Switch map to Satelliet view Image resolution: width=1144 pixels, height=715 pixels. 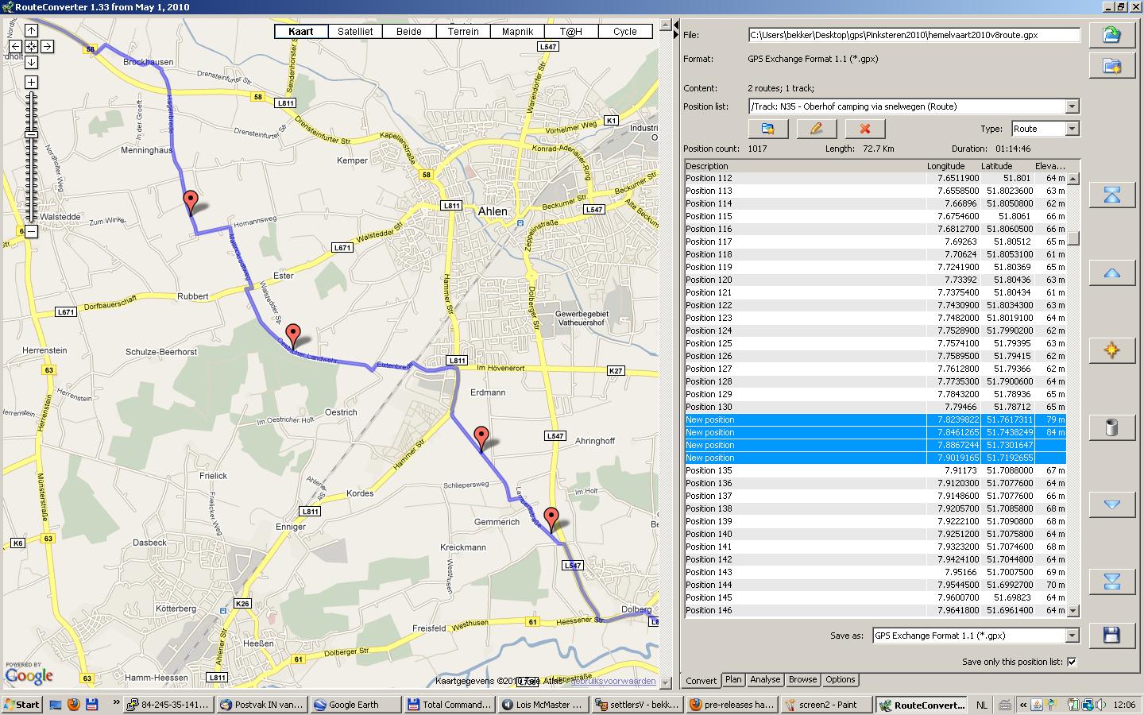[x=354, y=32]
